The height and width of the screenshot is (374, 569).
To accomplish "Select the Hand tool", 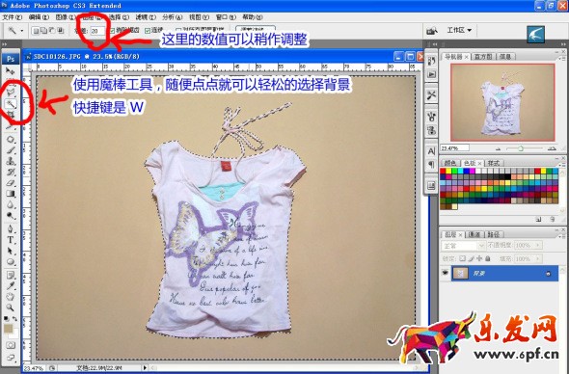I will (x=11, y=297).
